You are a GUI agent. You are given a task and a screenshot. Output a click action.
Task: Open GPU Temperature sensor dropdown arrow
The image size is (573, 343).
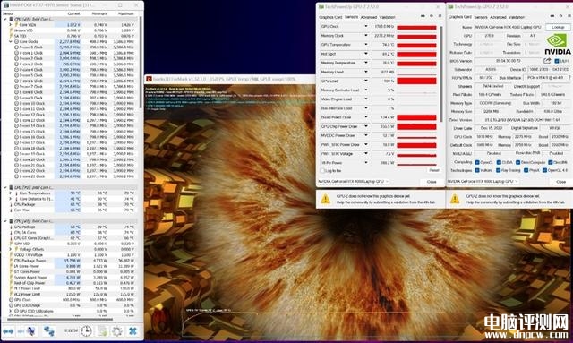[x=365, y=45]
